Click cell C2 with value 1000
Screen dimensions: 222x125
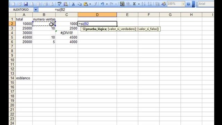[x=67, y=24]
